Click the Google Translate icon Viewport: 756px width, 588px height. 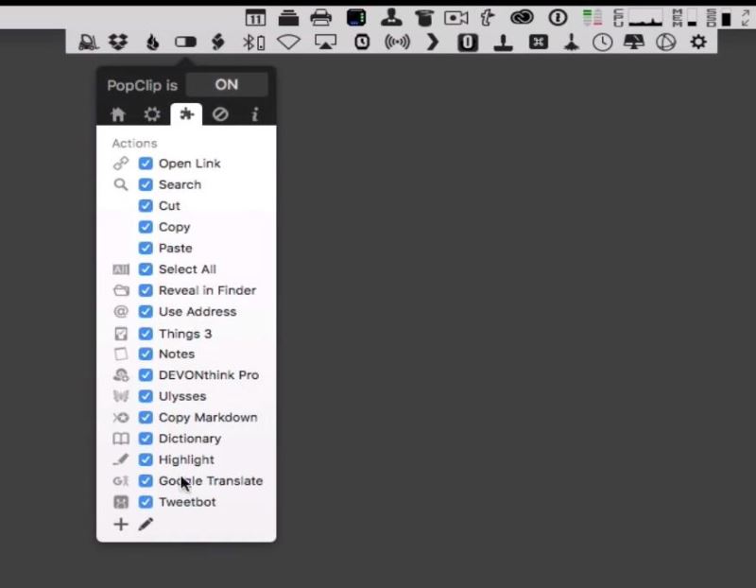point(121,481)
